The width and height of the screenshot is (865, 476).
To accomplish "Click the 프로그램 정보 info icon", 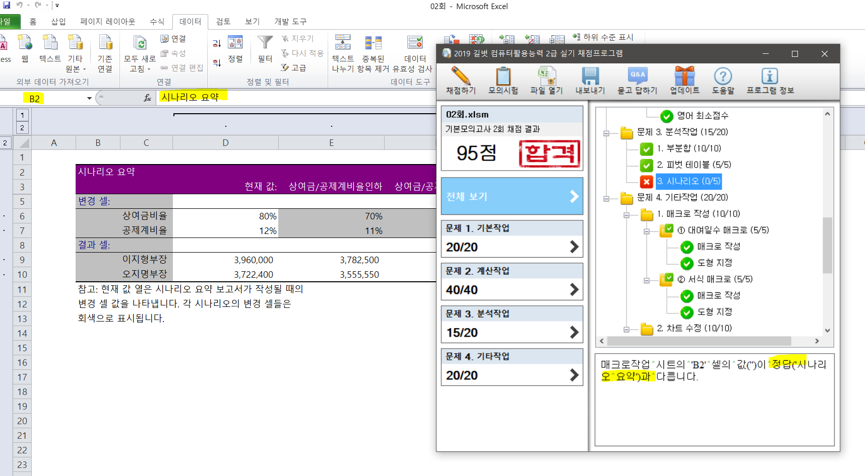I will coord(770,77).
